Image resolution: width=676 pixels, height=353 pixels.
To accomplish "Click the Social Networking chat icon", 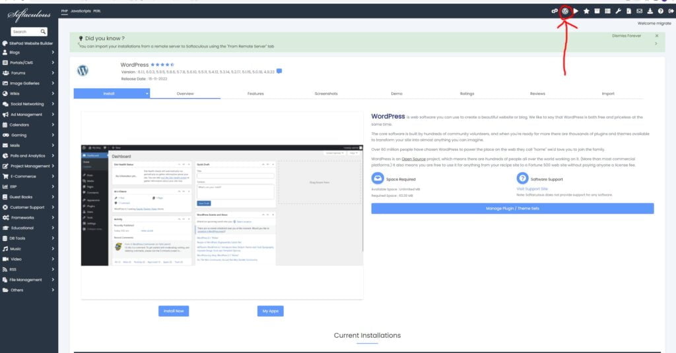I will click(x=5, y=104).
